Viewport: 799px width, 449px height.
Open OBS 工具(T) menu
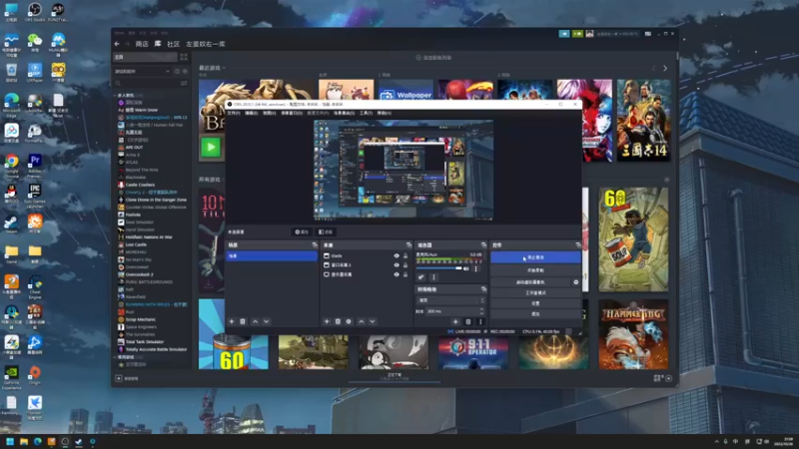click(366, 113)
